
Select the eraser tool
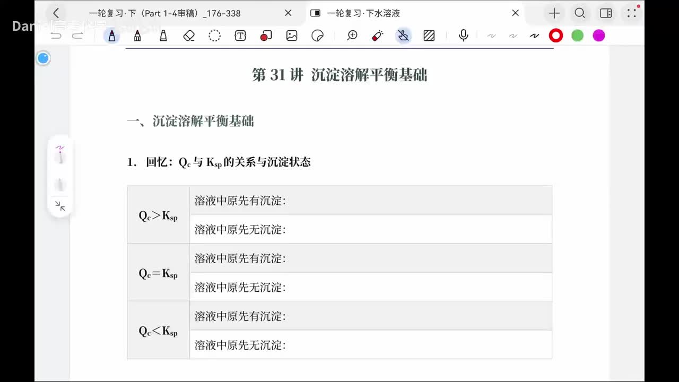[189, 36]
